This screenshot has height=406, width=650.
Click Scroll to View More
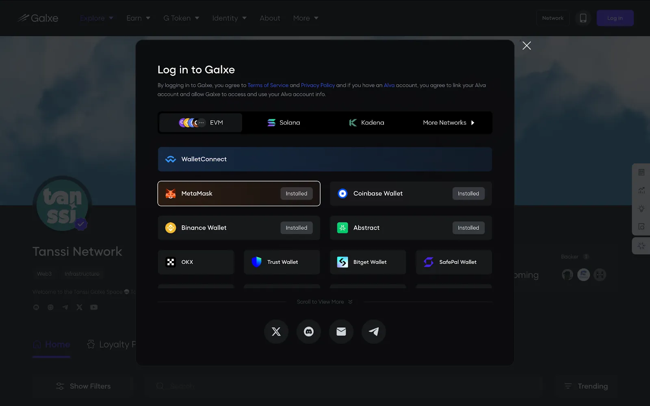point(325,302)
